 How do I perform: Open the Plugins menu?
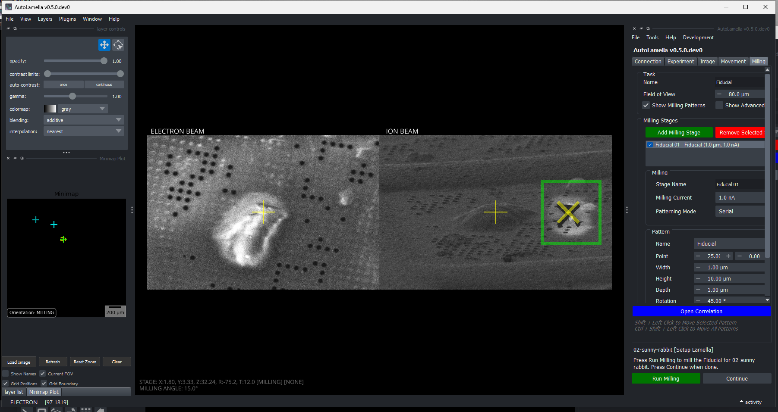coord(67,19)
